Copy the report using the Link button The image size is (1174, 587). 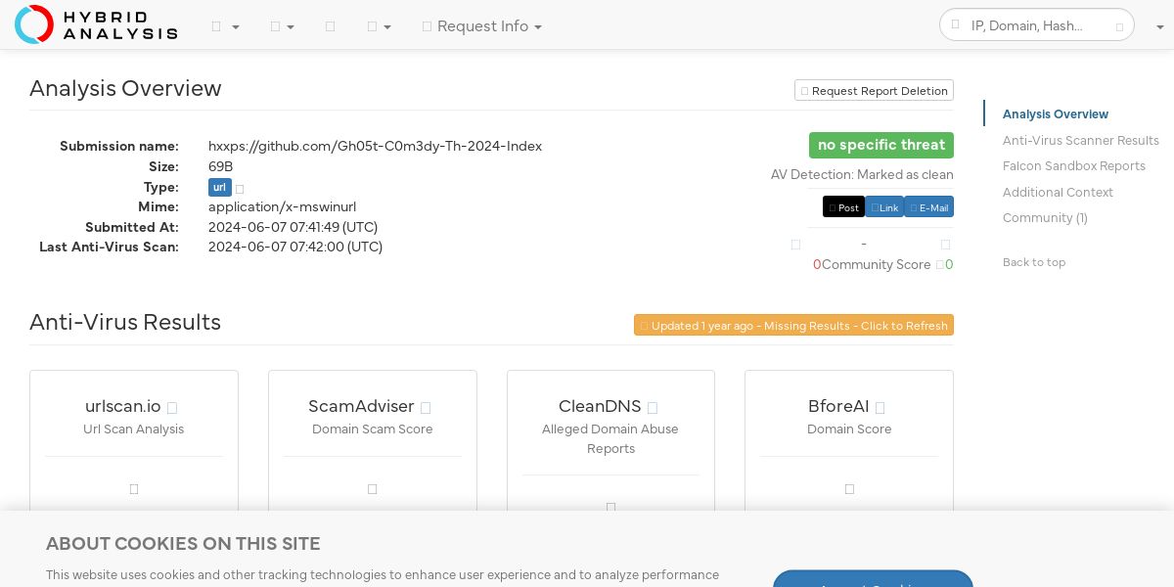(884, 207)
